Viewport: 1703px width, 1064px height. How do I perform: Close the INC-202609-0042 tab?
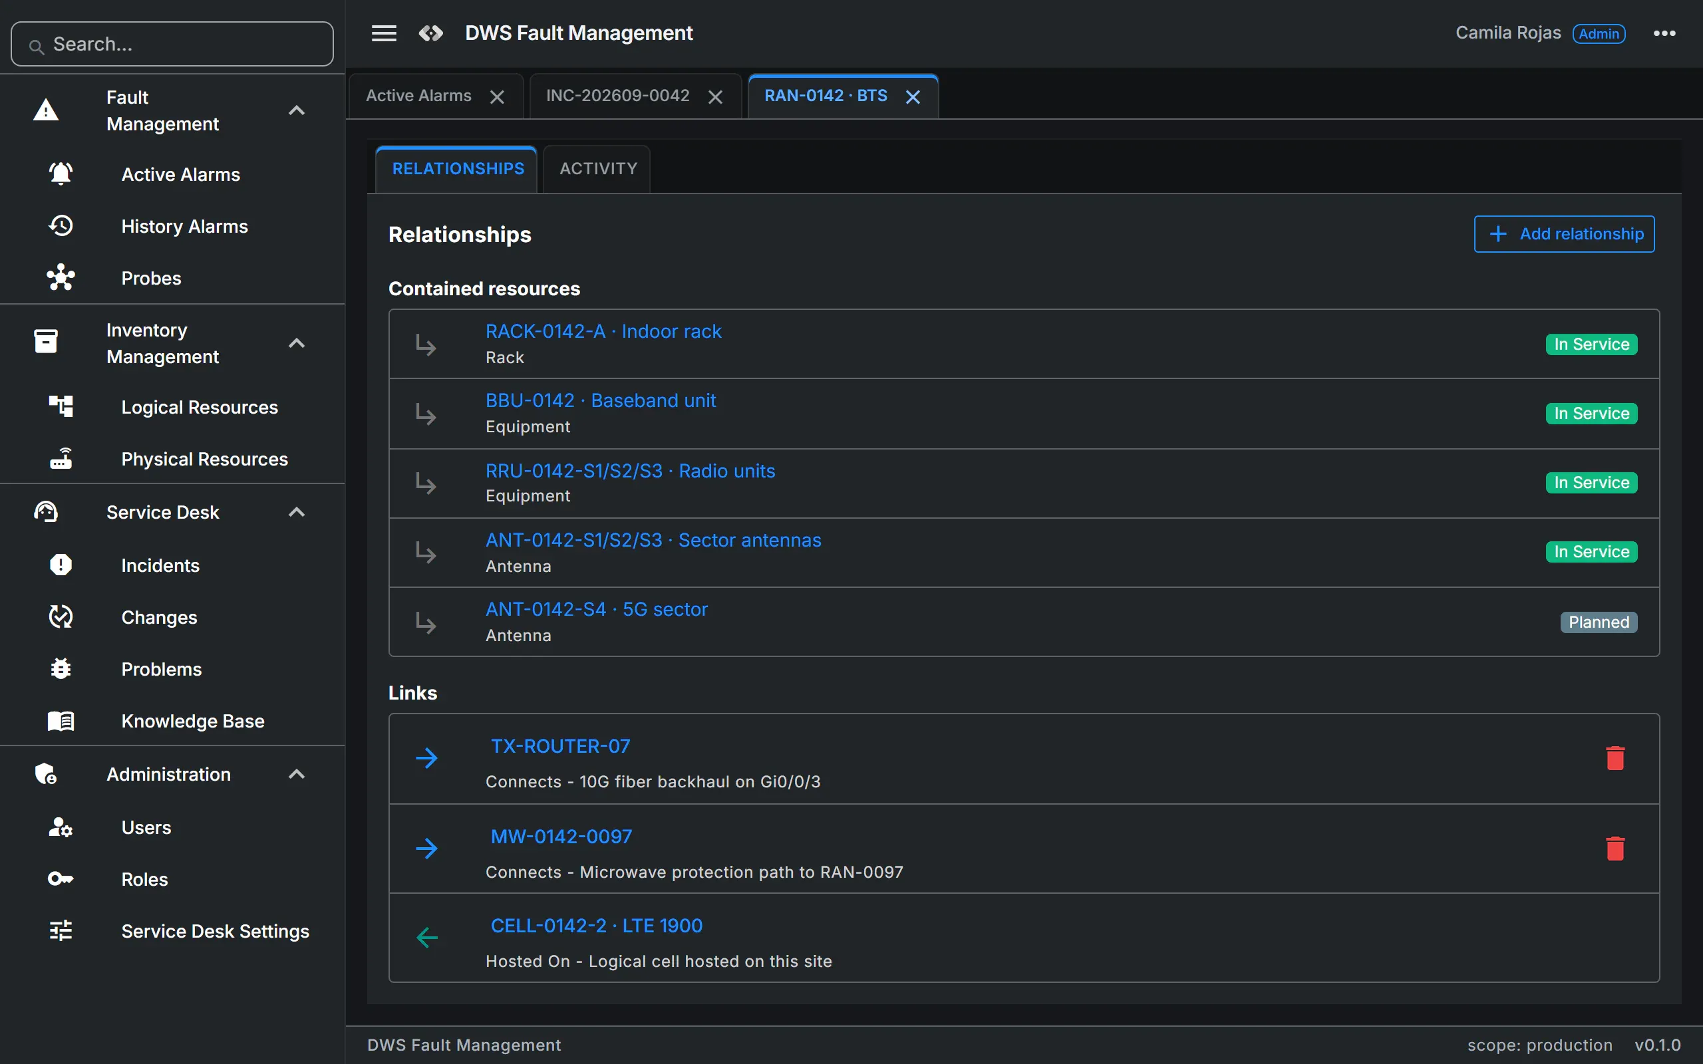pos(716,97)
